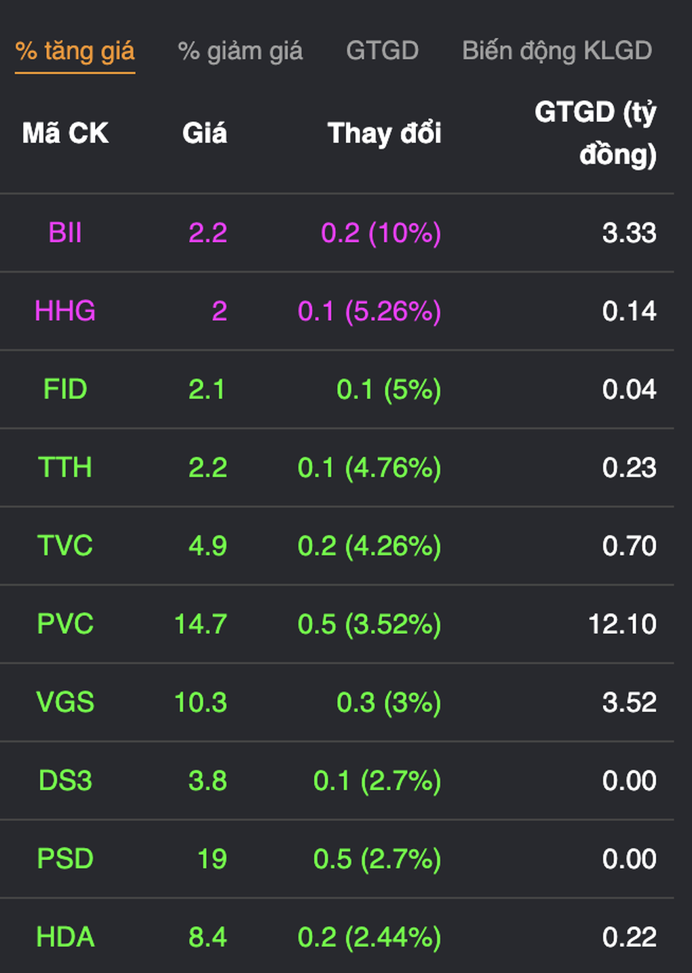Select the GTGD tab
692x973 pixels.
382,52
